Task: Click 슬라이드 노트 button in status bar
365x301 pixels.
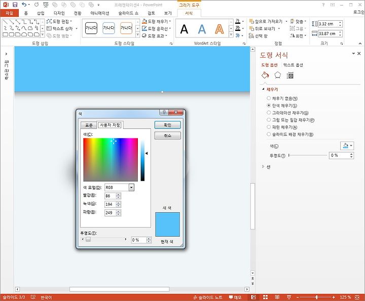Action: (208, 297)
